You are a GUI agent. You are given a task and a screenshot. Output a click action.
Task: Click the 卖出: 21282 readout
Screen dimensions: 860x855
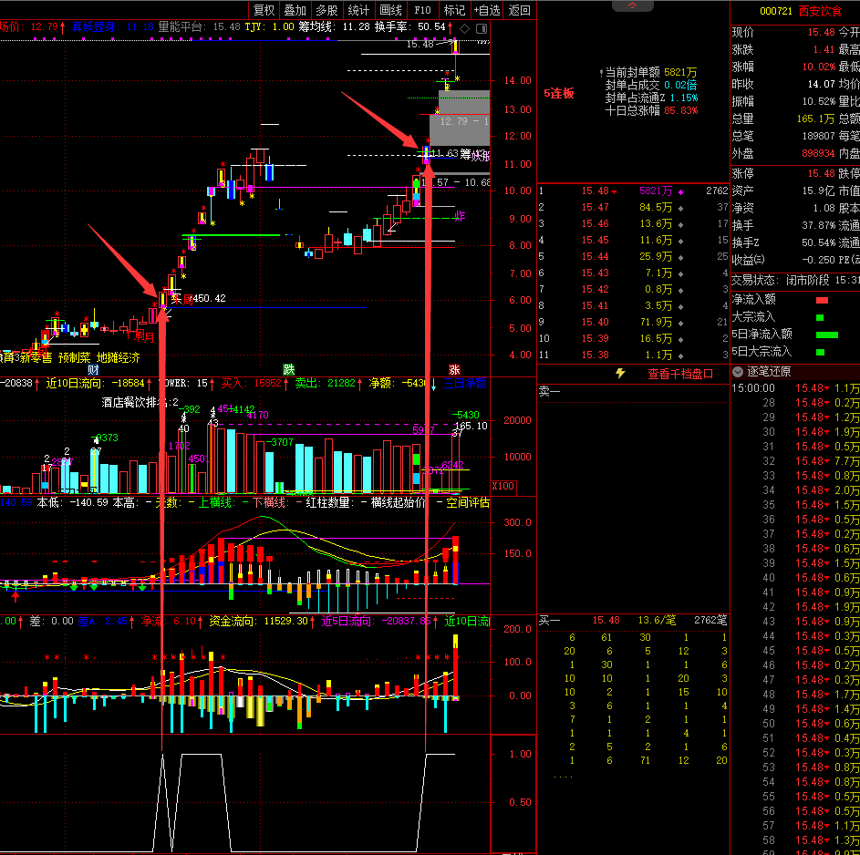325,383
